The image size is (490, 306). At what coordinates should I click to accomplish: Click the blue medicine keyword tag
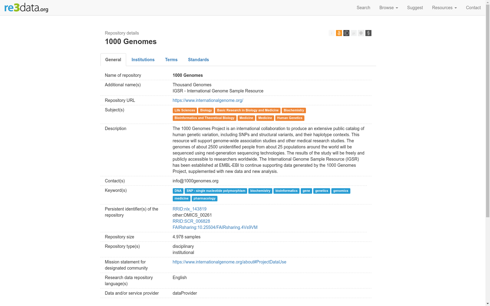tap(182, 199)
